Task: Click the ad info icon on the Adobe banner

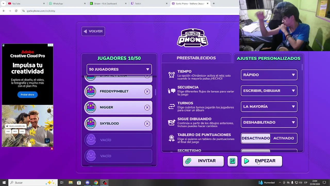Action: pos(49,45)
